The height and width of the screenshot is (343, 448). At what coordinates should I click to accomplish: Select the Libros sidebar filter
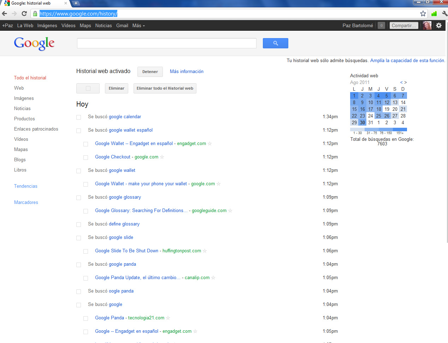click(x=20, y=170)
